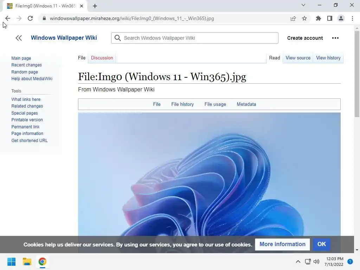The height and width of the screenshot is (270, 360).
Task: Click Create account
Action: click(305, 38)
